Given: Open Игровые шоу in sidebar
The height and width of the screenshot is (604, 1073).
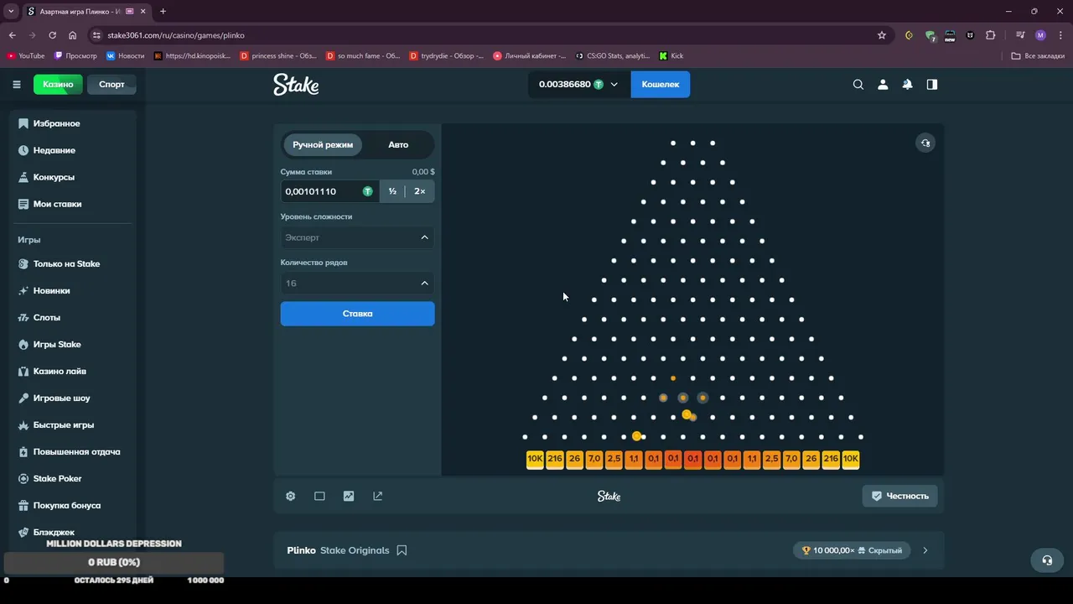Looking at the screenshot, I should 54,398.
